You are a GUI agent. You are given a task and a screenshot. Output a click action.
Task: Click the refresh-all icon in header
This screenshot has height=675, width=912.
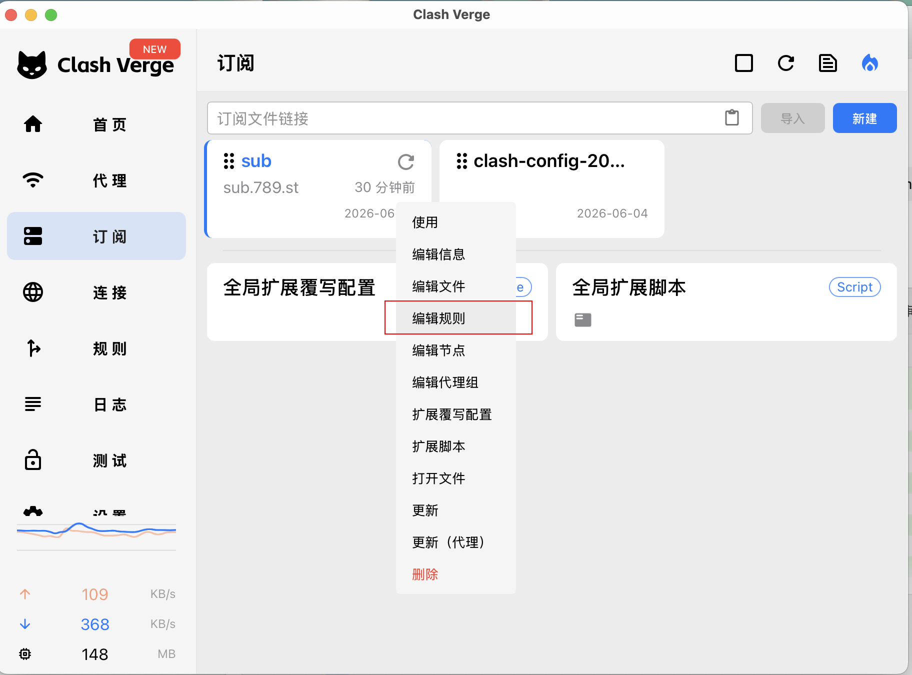[786, 63]
